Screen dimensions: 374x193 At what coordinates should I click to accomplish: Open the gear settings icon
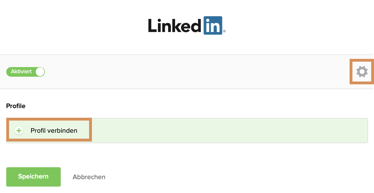tap(362, 72)
